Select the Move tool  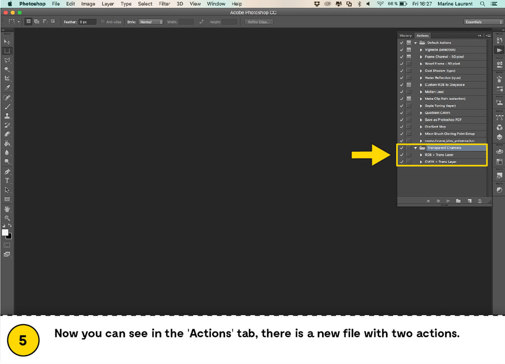pos(7,42)
